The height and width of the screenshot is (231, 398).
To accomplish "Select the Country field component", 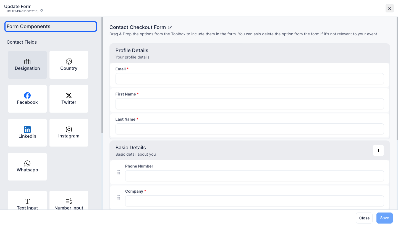I will pos(69,65).
